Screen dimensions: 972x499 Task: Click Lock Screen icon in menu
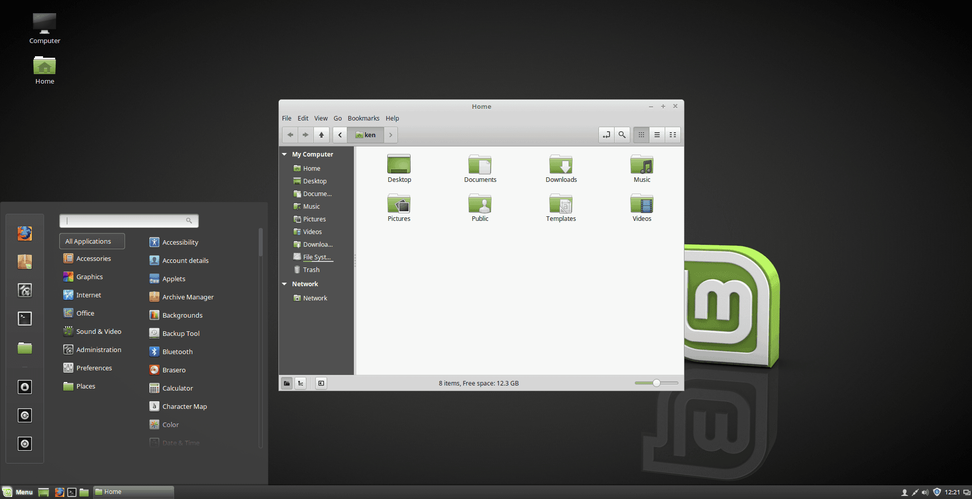tap(25, 387)
